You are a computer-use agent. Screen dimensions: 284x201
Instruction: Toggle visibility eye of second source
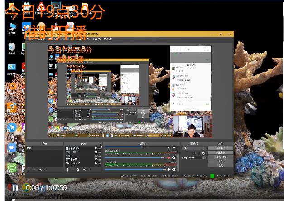click(x=96, y=152)
